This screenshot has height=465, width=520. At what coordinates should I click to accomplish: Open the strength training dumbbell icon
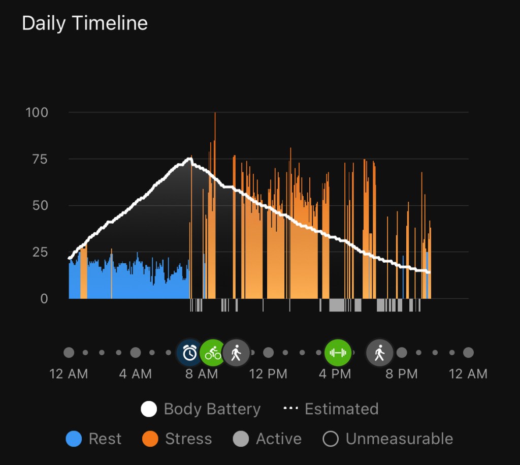338,353
